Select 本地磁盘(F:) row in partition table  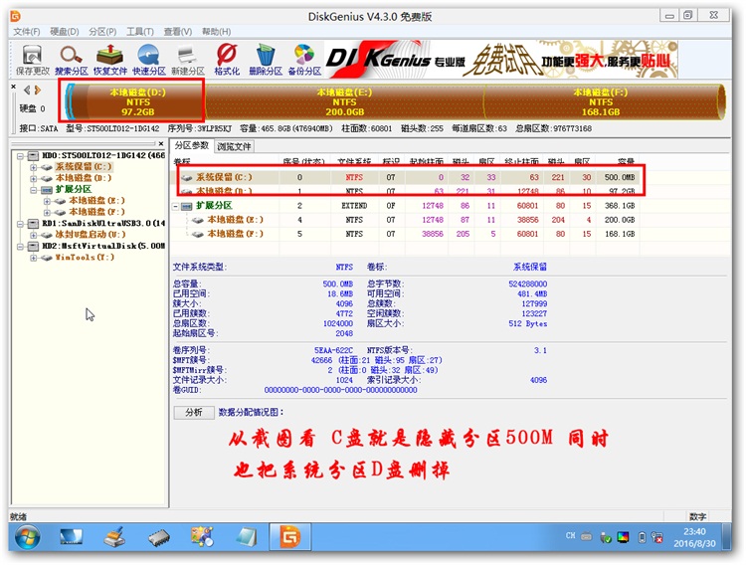coord(405,234)
